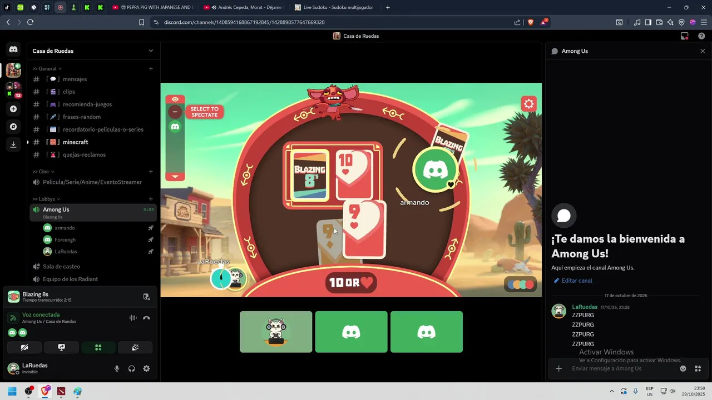Toggle Brave sidebar panel icon
The width and height of the screenshot is (712, 400).
[x=648, y=22]
